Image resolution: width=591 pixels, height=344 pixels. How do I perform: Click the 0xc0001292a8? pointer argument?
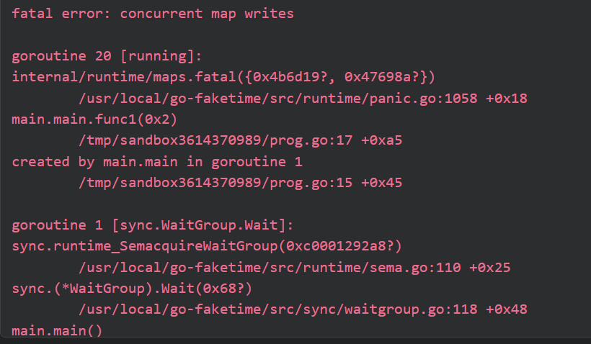[340, 246]
